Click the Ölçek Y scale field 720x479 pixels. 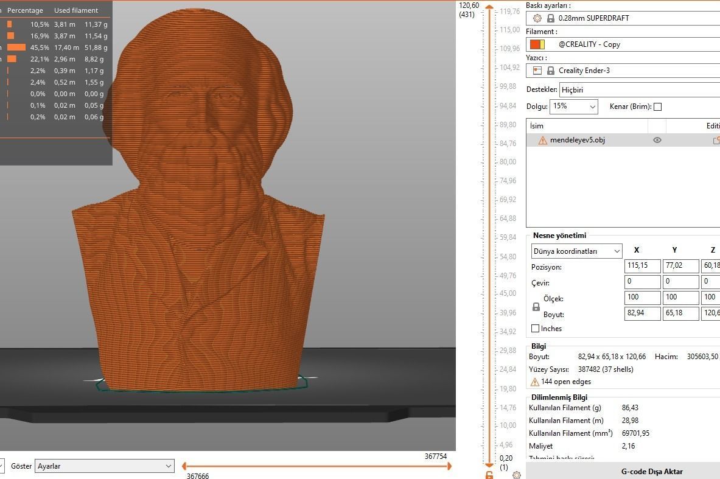click(x=680, y=298)
